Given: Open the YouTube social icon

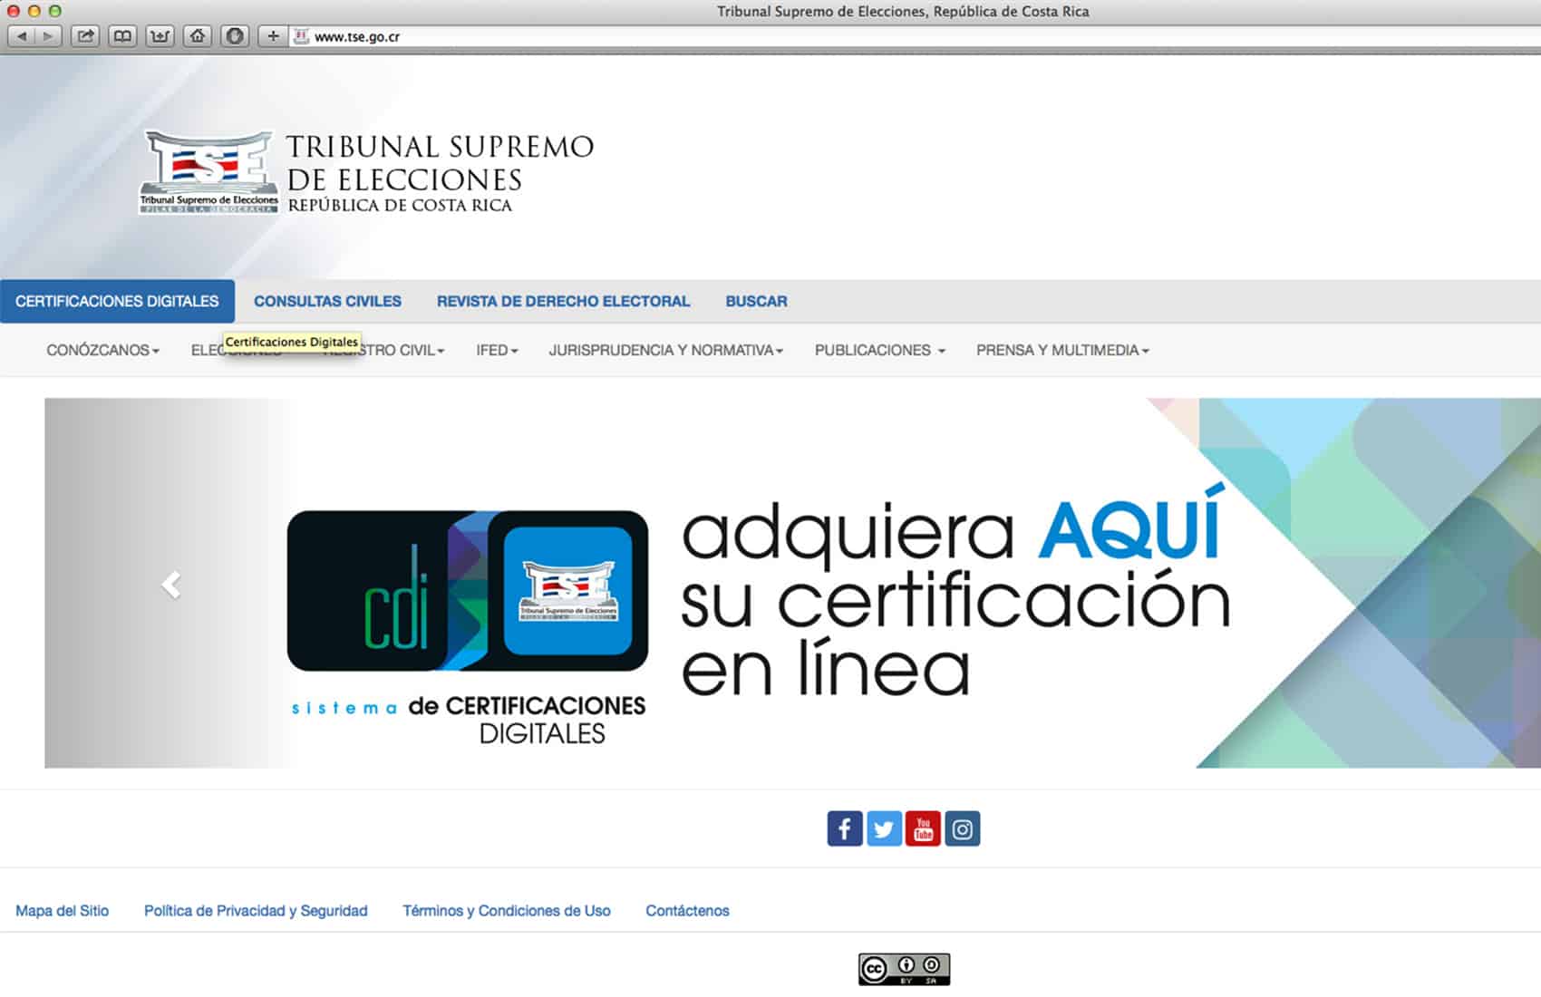Looking at the screenshot, I should coord(923,828).
